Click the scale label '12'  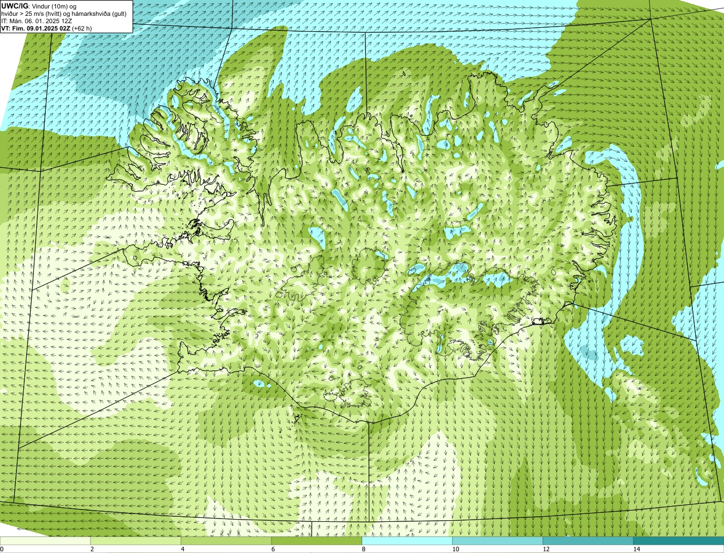point(546,549)
